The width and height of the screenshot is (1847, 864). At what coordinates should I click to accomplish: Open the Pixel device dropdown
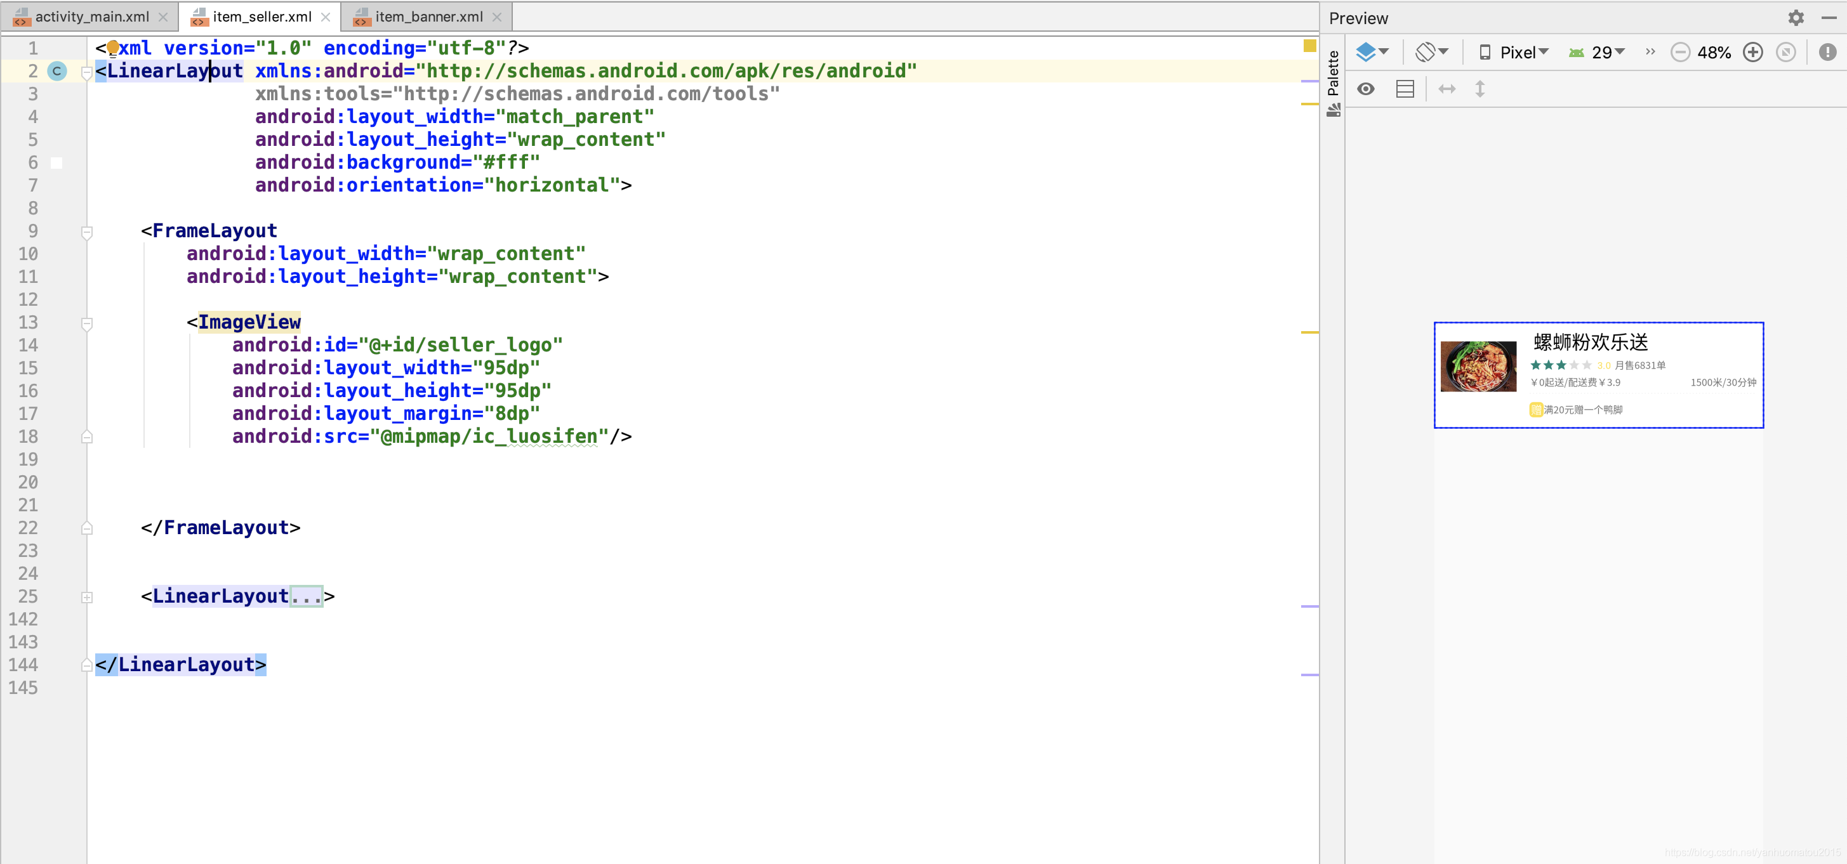click(x=1514, y=52)
